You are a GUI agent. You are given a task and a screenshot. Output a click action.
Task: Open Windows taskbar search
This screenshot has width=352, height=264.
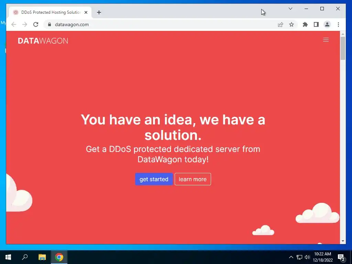tap(25, 257)
